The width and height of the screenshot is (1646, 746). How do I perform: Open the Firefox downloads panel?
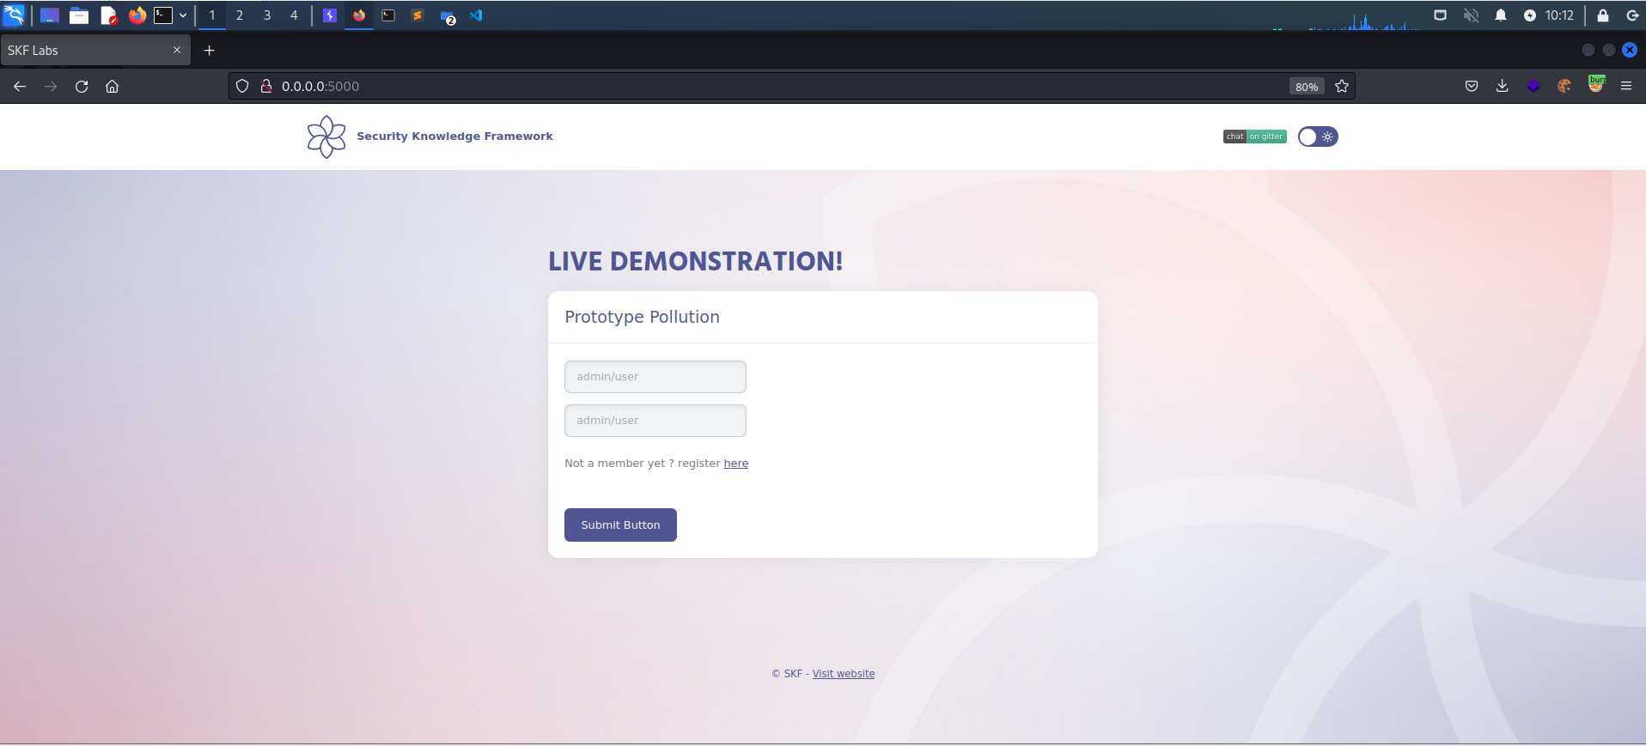1502,86
